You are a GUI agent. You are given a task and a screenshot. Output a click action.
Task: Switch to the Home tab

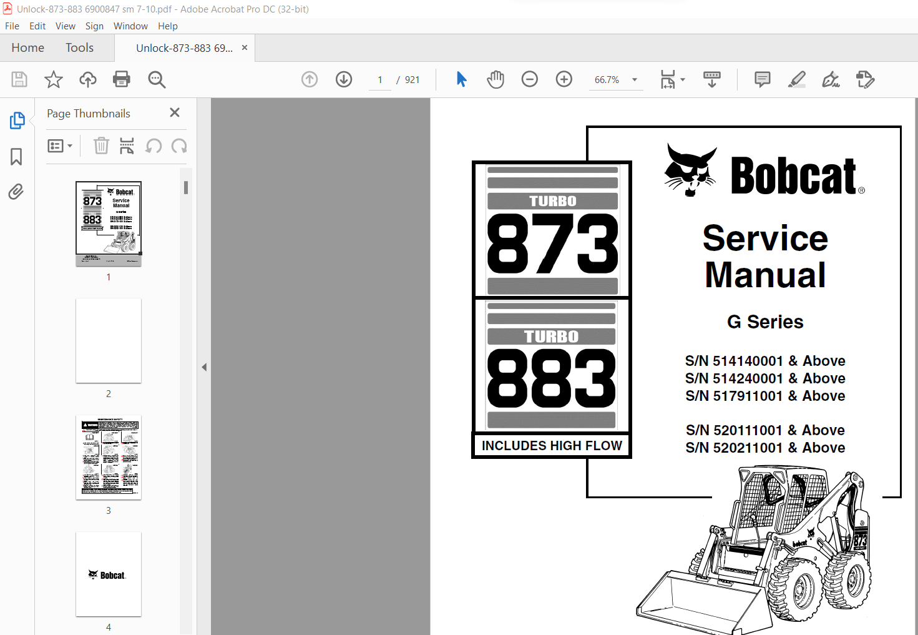click(x=28, y=48)
